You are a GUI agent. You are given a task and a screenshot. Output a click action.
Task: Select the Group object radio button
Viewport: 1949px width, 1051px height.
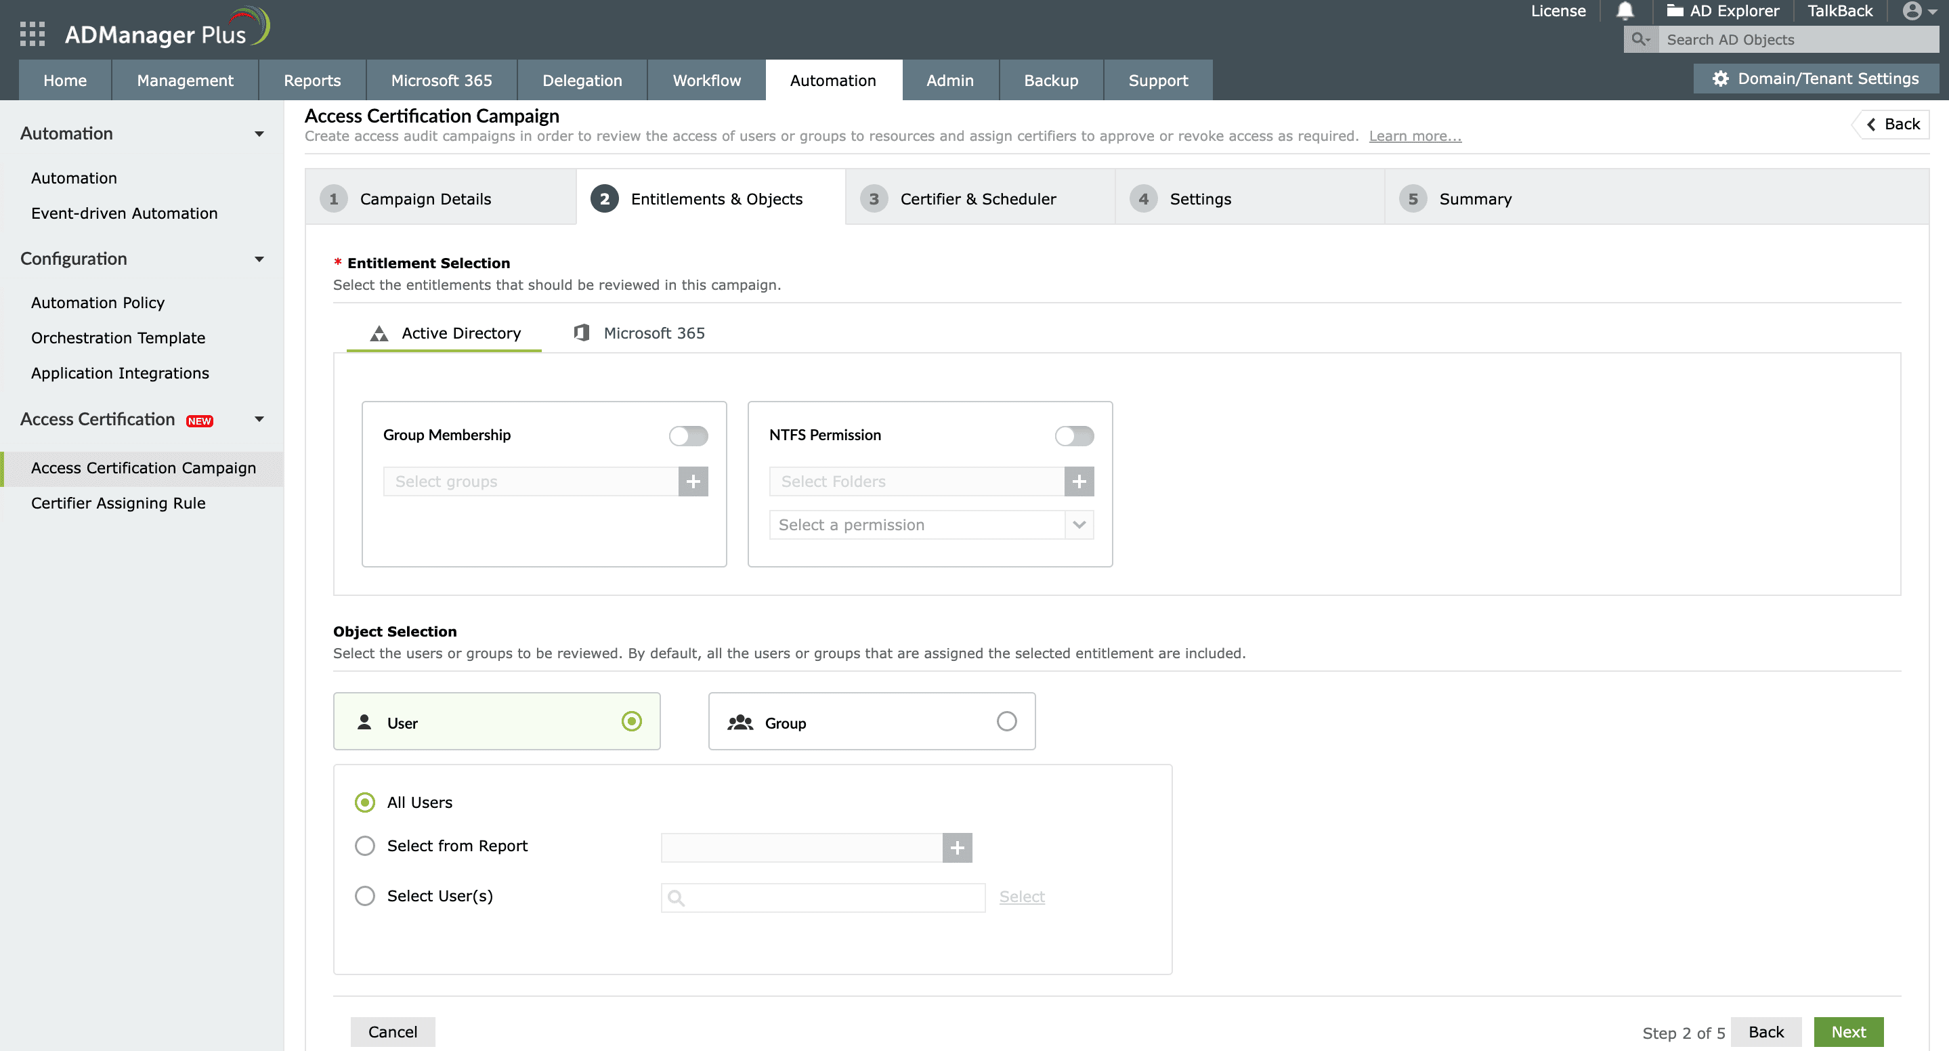tap(1006, 721)
